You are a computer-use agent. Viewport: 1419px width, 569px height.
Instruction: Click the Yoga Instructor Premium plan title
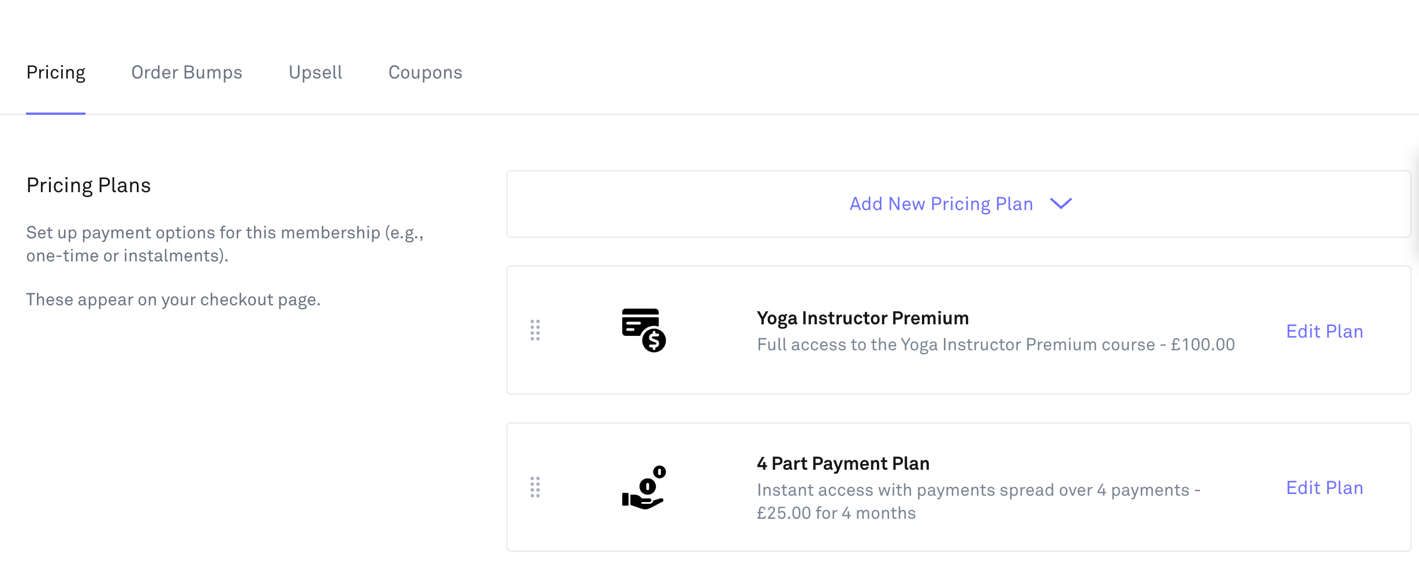click(862, 318)
